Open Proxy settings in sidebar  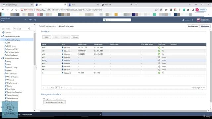[x=9, y=62]
